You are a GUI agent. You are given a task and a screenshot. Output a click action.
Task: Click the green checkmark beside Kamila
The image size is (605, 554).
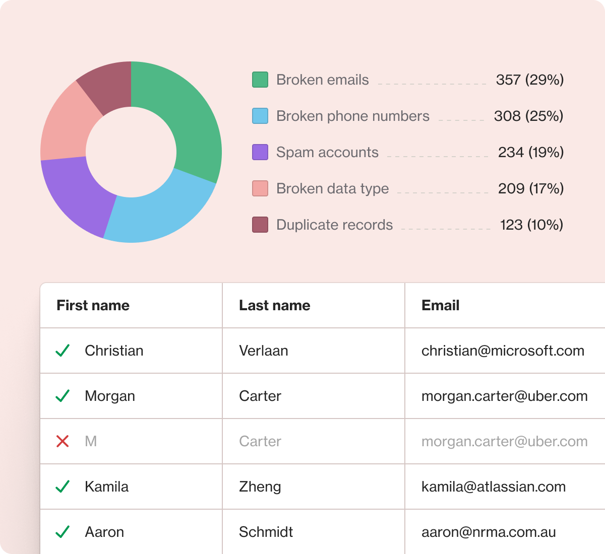point(63,487)
